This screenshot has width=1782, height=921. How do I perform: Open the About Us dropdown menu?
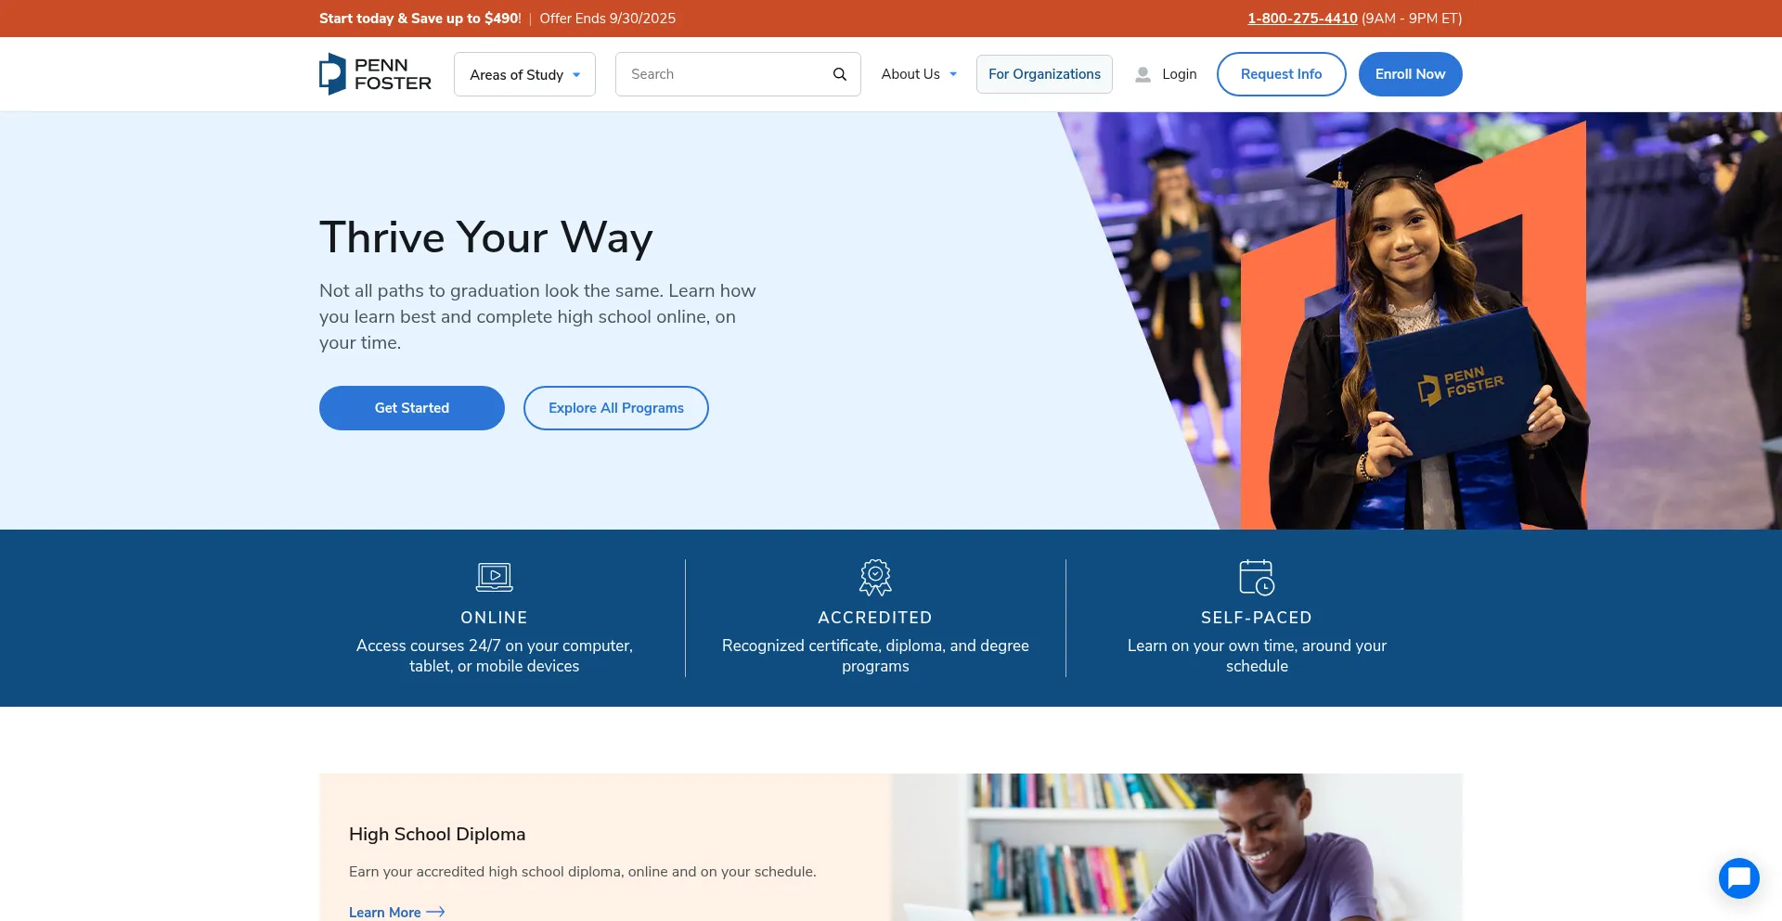point(918,74)
